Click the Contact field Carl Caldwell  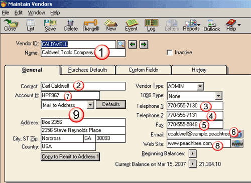coord(83,86)
